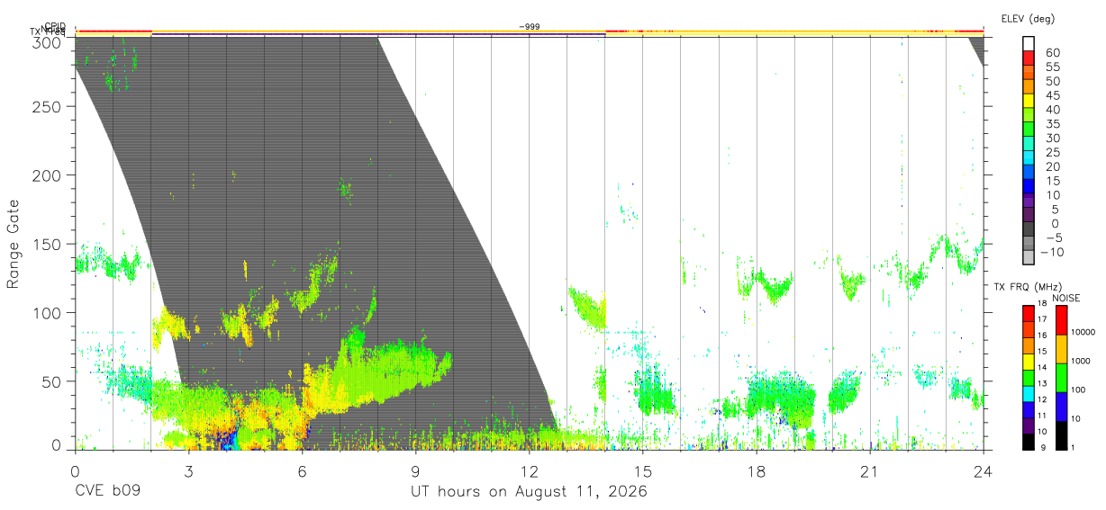Click the '250' tick on Range Gate axis
The height and width of the screenshot is (510, 1106).
pyautogui.click(x=47, y=107)
